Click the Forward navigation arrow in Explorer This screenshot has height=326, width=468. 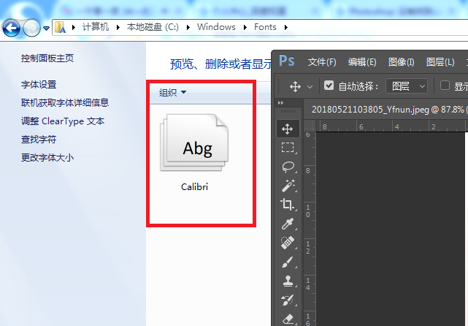31,29
